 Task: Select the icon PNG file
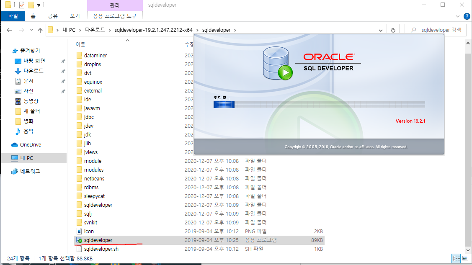[x=89, y=232]
